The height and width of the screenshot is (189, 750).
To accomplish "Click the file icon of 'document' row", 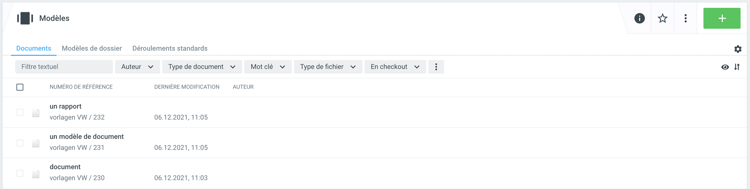I will tap(36, 174).
